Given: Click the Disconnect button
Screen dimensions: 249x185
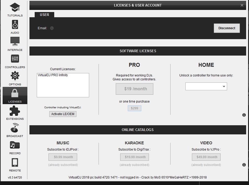Looking at the screenshot, I should click(x=227, y=28).
